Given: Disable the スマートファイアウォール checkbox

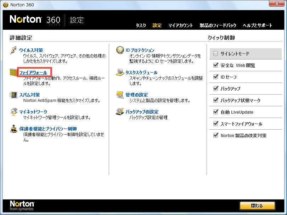Looking at the screenshot, I should [216, 124].
